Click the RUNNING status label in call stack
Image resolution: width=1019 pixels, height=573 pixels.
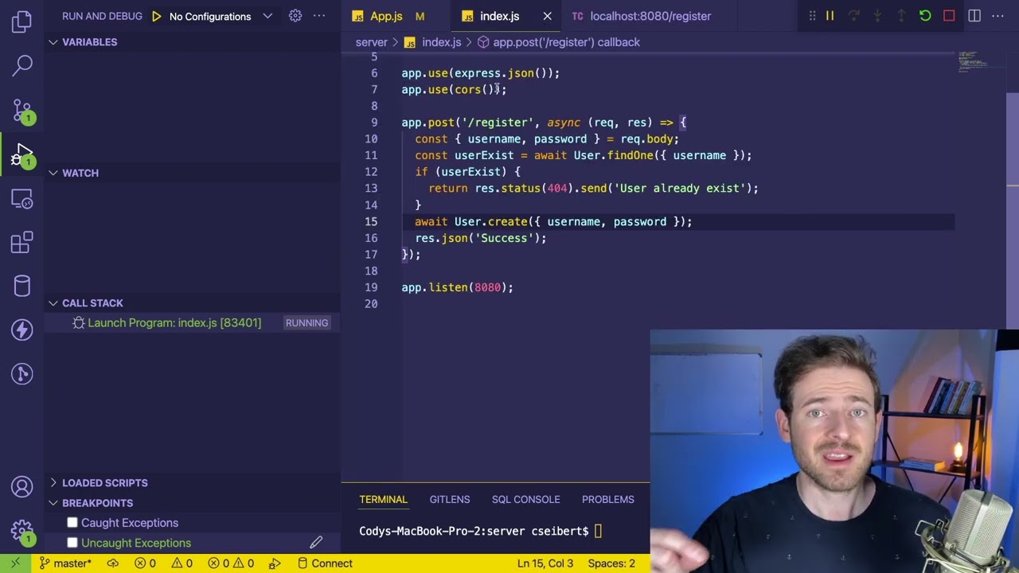(x=306, y=323)
